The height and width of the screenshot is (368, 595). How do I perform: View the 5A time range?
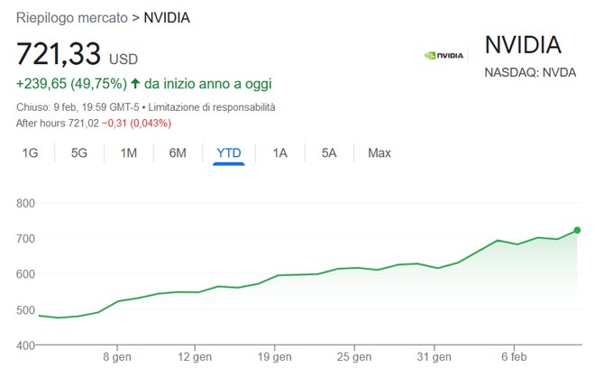pos(329,153)
